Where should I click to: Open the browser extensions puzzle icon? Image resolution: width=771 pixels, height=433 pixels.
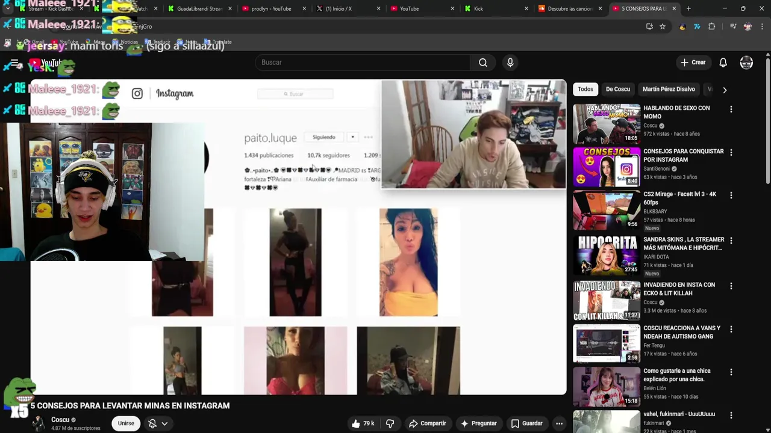tap(711, 26)
